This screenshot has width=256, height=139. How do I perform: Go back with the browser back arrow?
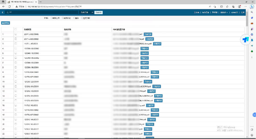point(4,7)
